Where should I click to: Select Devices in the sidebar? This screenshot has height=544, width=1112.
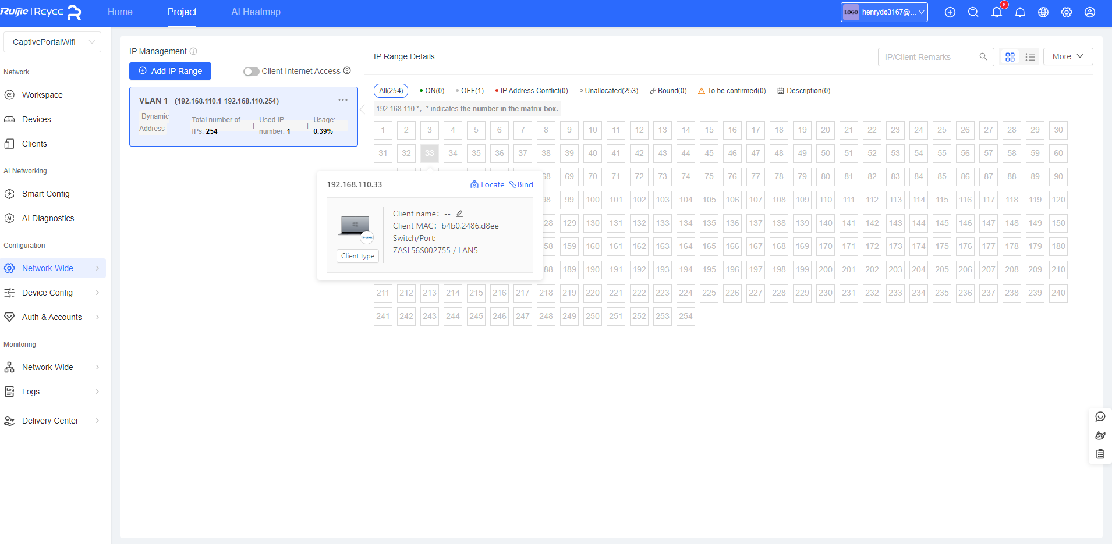tap(36, 119)
